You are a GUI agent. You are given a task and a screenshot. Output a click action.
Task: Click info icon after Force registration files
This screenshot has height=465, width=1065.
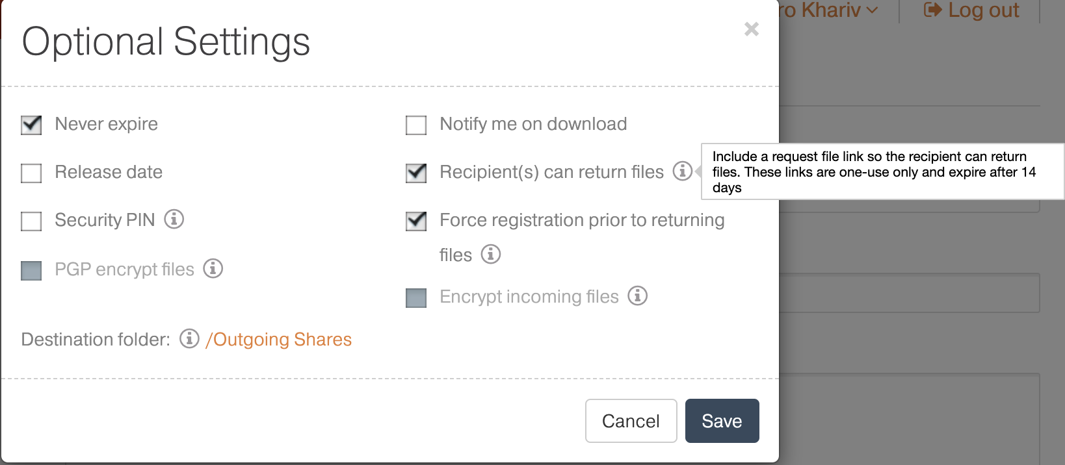coord(491,254)
